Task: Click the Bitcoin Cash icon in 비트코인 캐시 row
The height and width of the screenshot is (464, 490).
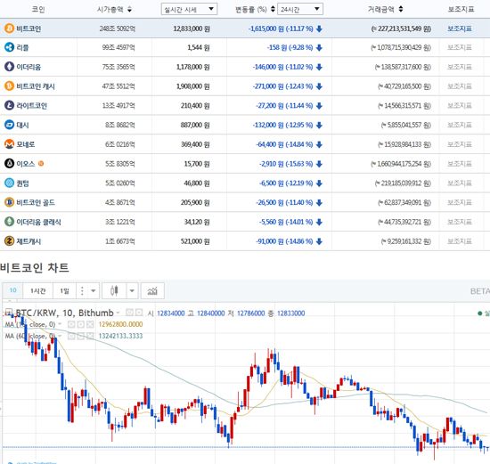Action: coord(9,85)
